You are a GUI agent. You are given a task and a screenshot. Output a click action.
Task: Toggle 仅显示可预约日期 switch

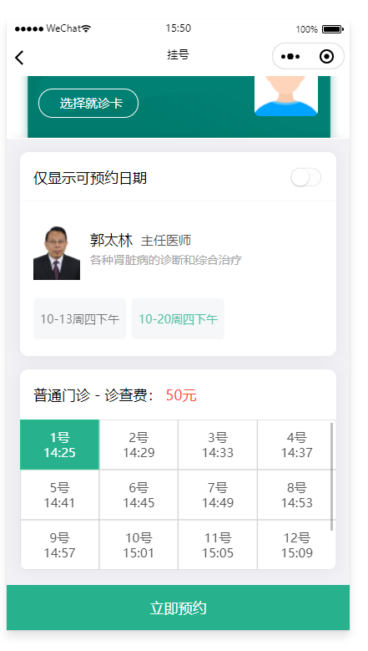[306, 178]
